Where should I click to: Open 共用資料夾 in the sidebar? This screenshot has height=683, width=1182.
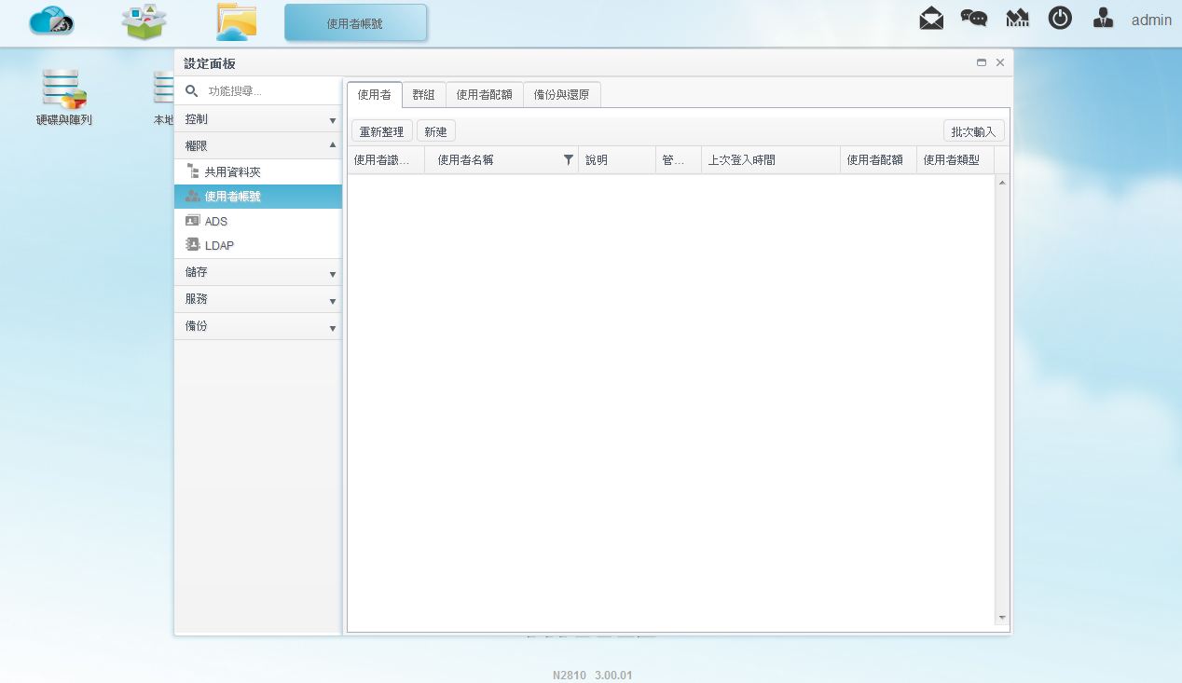click(258, 172)
